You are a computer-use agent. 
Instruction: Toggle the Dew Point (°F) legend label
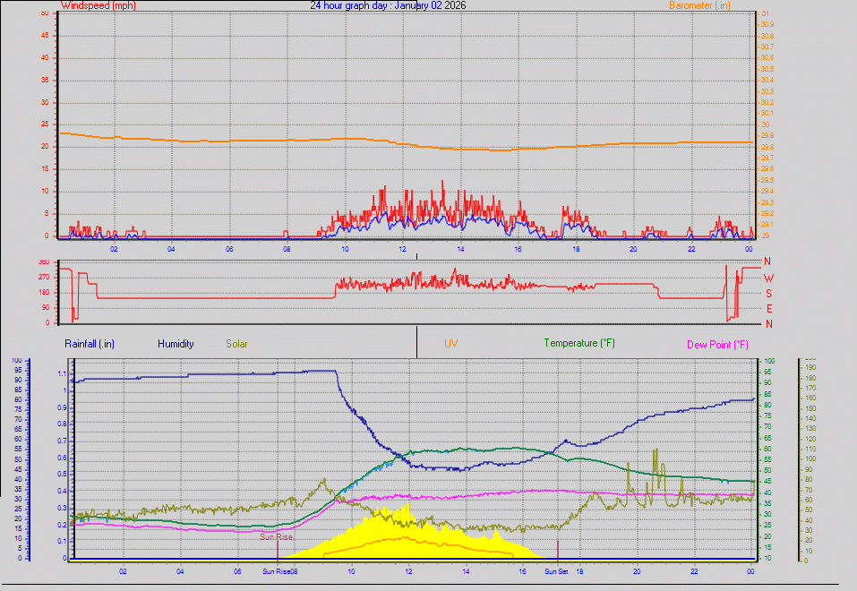pos(716,343)
